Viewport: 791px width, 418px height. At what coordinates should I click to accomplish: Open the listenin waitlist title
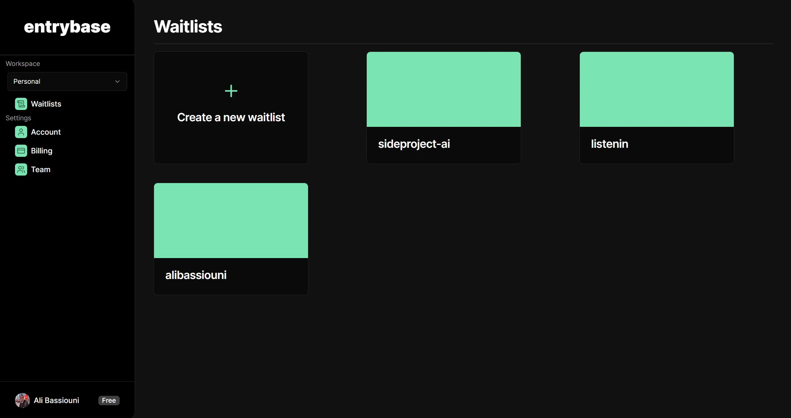click(609, 144)
